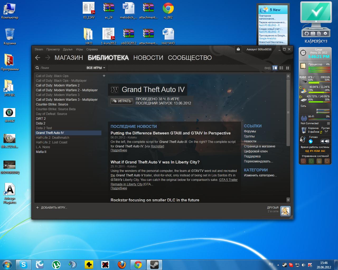Open Firefox from the taskbar

pos(122,264)
